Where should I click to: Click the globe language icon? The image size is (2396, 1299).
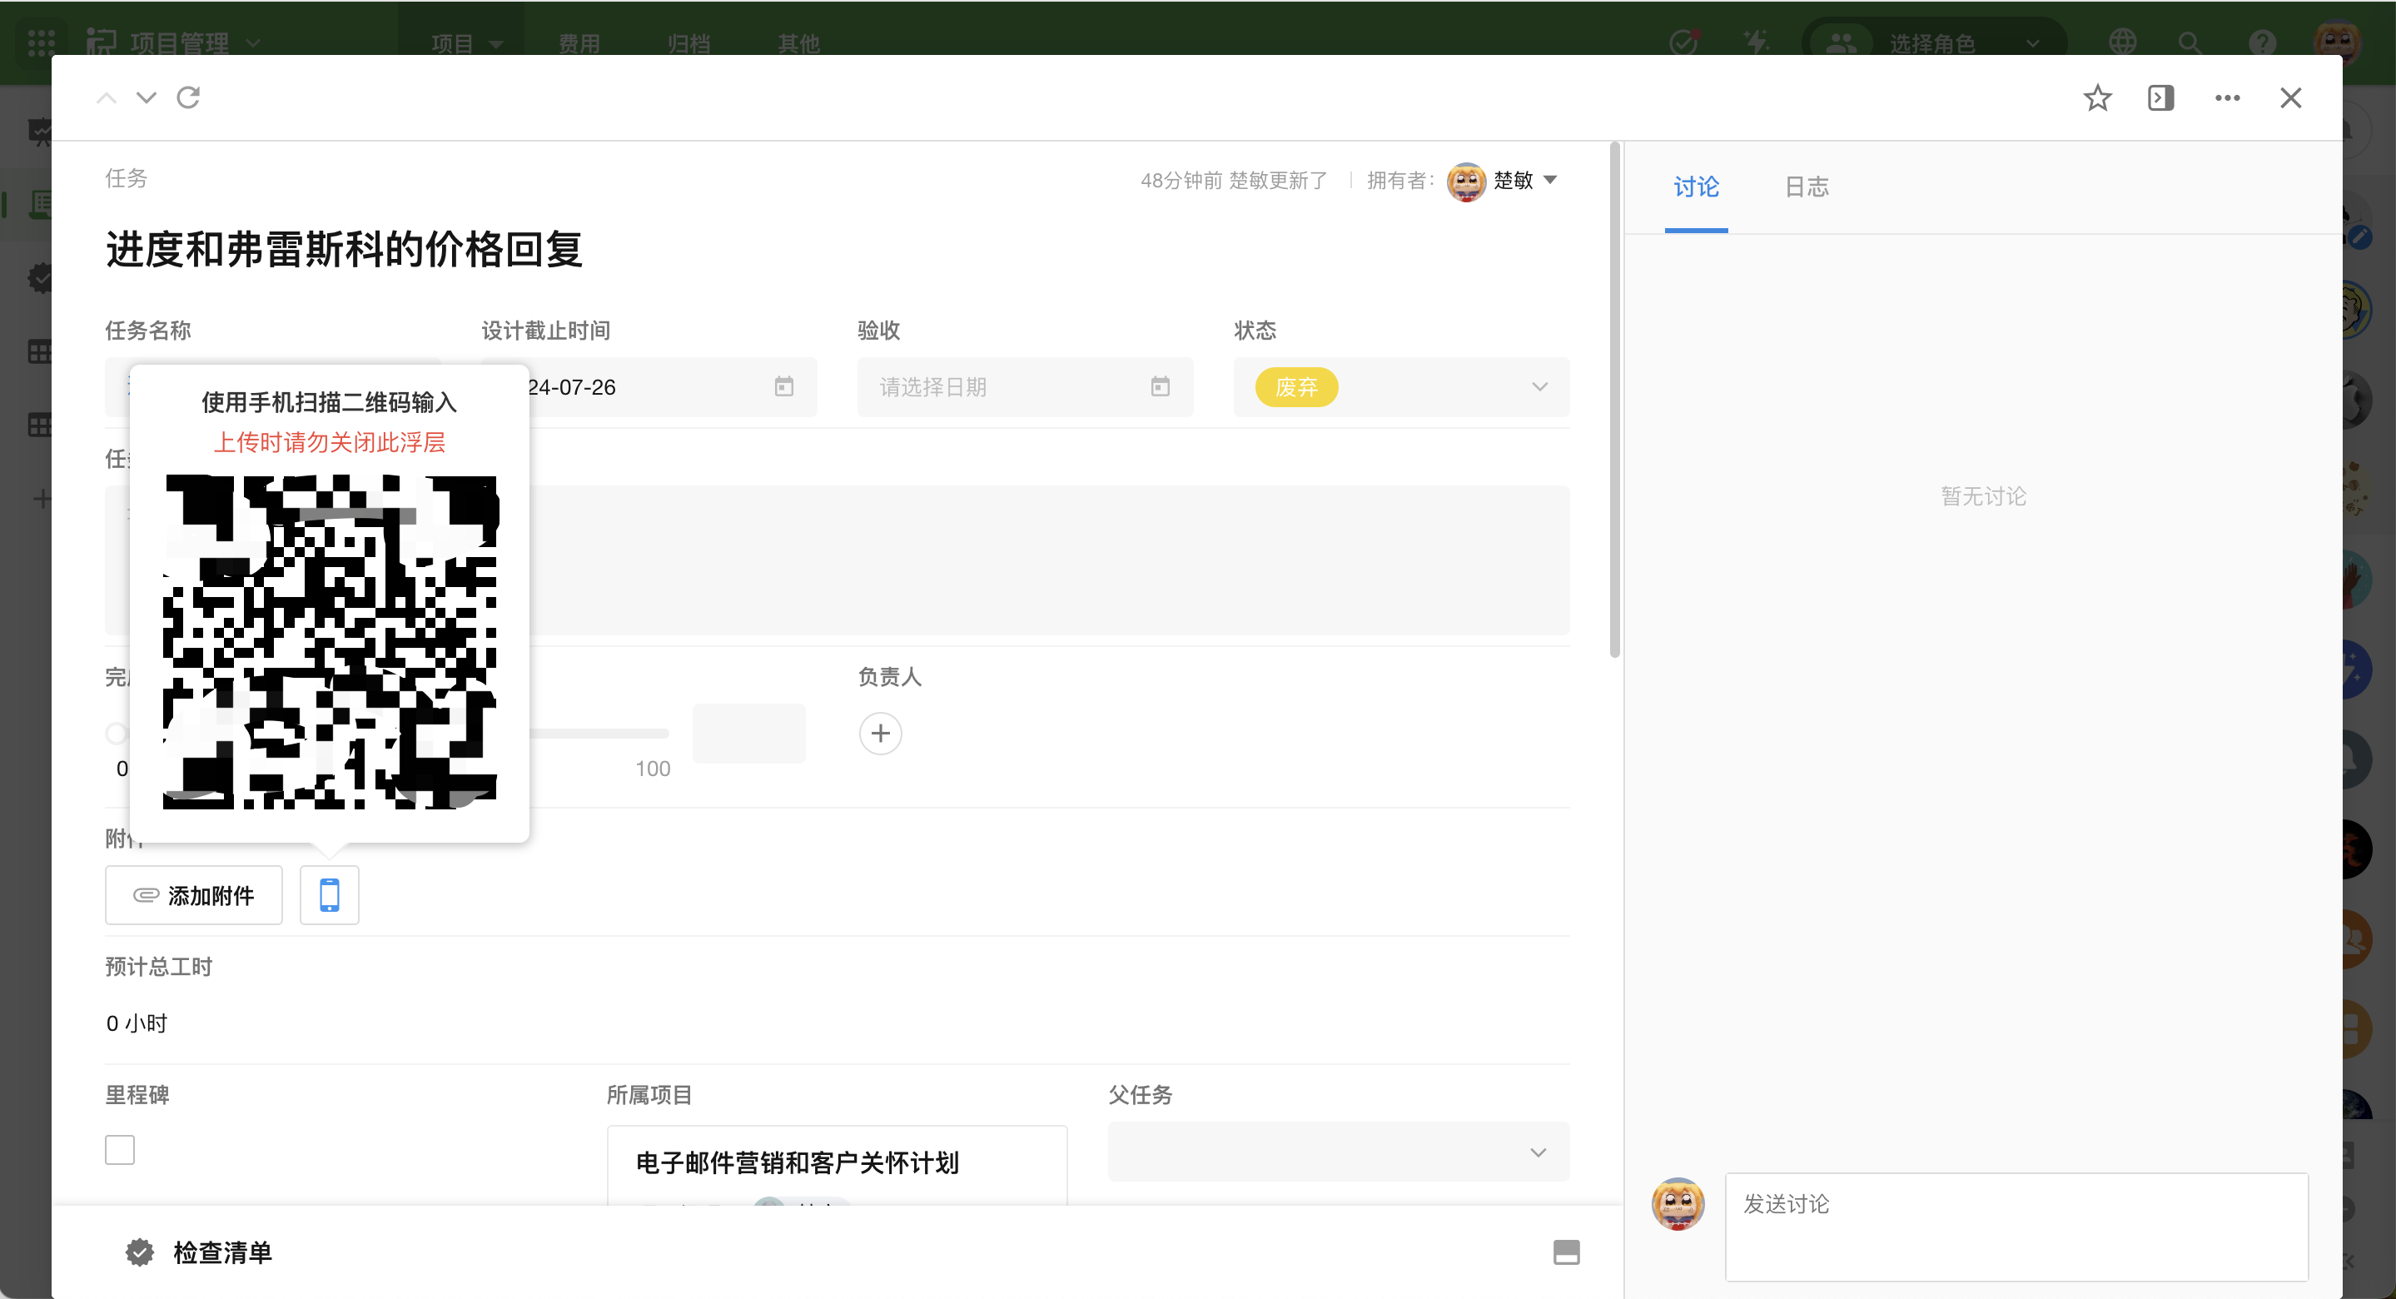(2121, 42)
